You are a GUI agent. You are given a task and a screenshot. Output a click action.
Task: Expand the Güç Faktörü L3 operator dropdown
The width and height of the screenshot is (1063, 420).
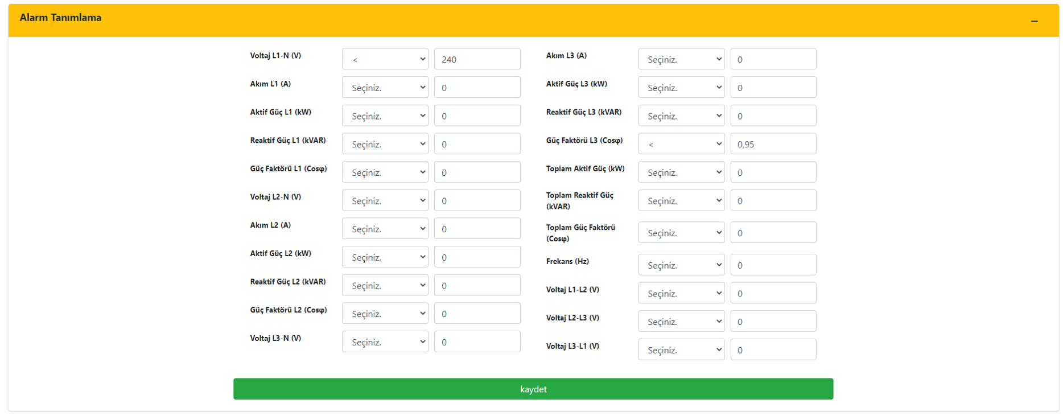tap(681, 144)
